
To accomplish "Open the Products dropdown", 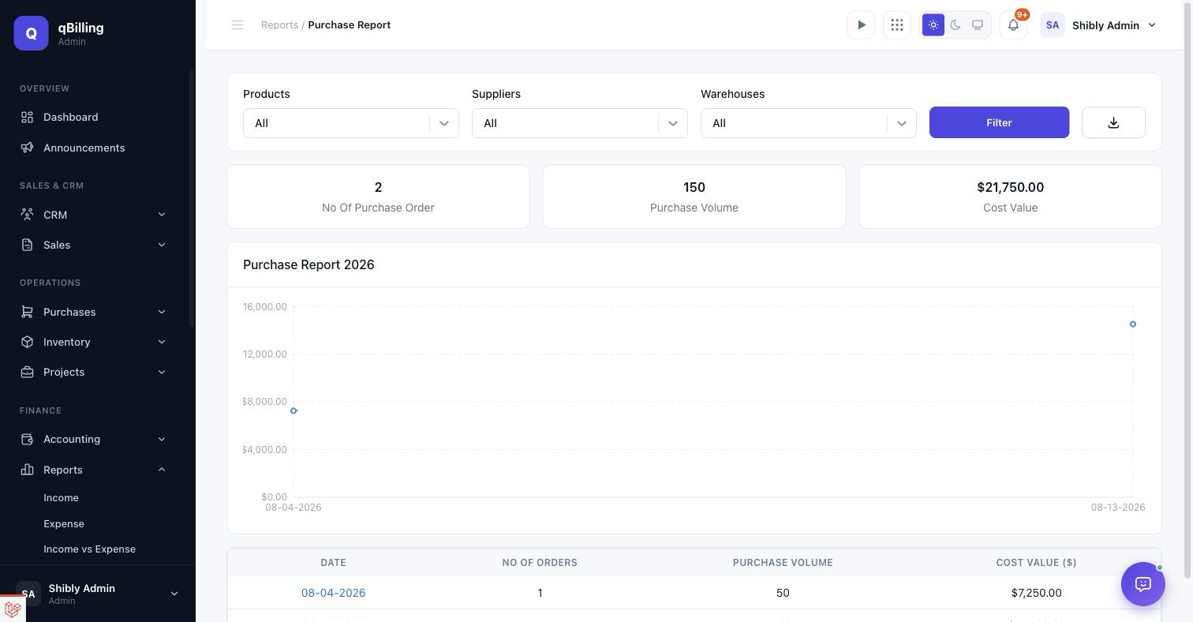I will pyautogui.click(x=351, y=123).
